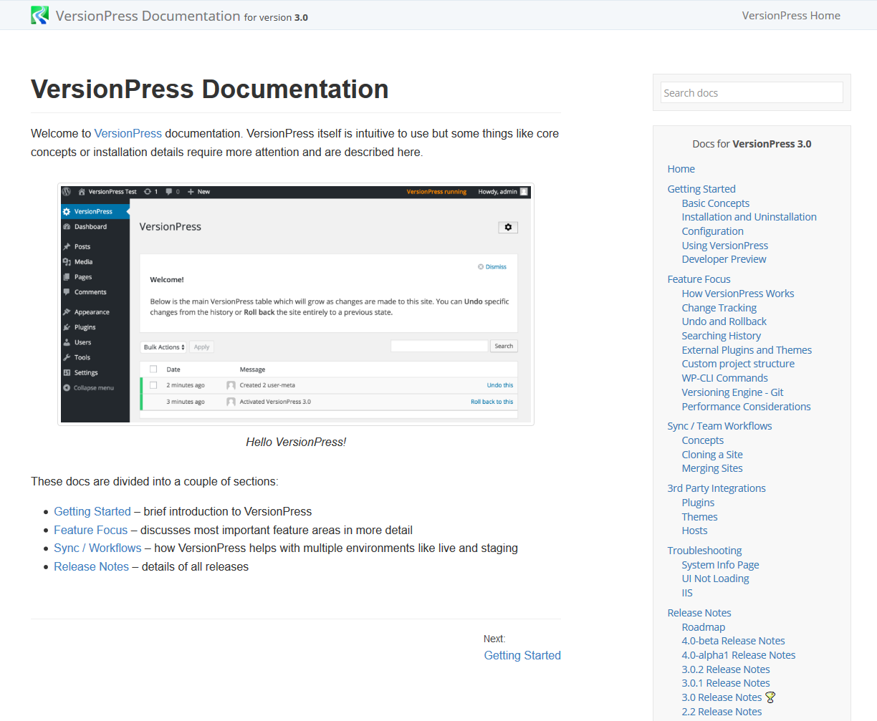Check the row for Created 2 user-meta
877x721 pixels.
point(153,386)
